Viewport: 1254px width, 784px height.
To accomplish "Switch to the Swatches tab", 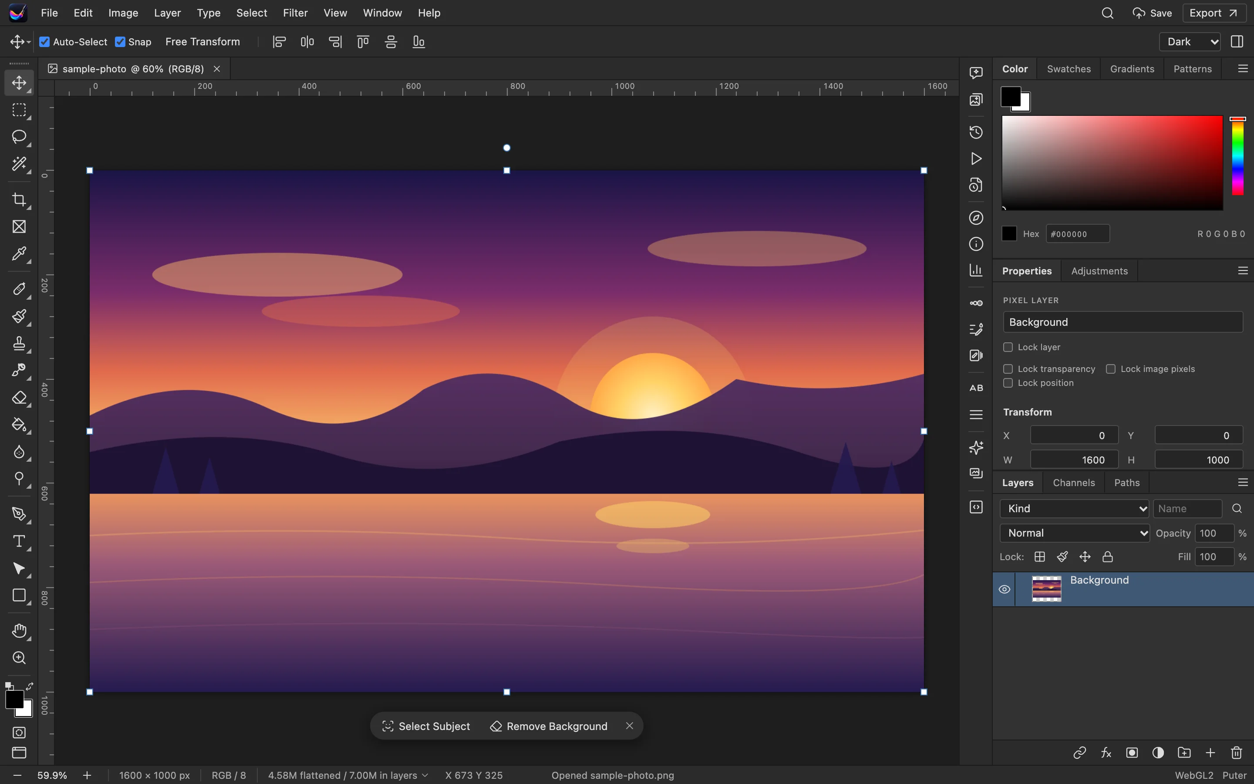I will [x=1069, y=69].
